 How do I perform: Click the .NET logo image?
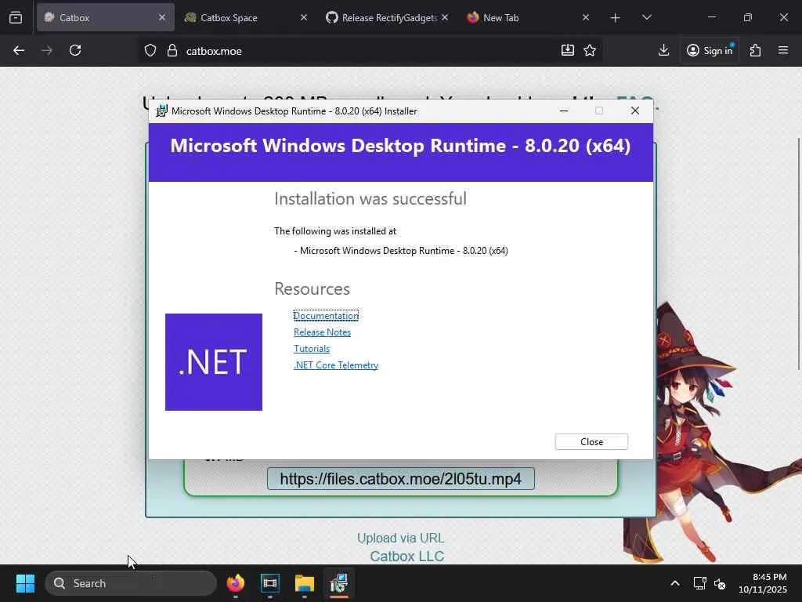tap(214, 362)
